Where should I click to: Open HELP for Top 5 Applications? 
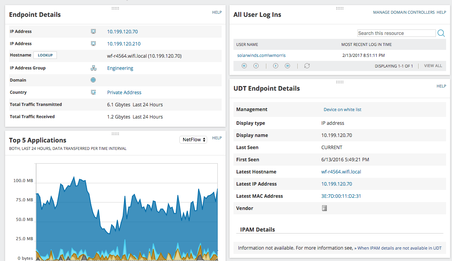tap(217, 138)
